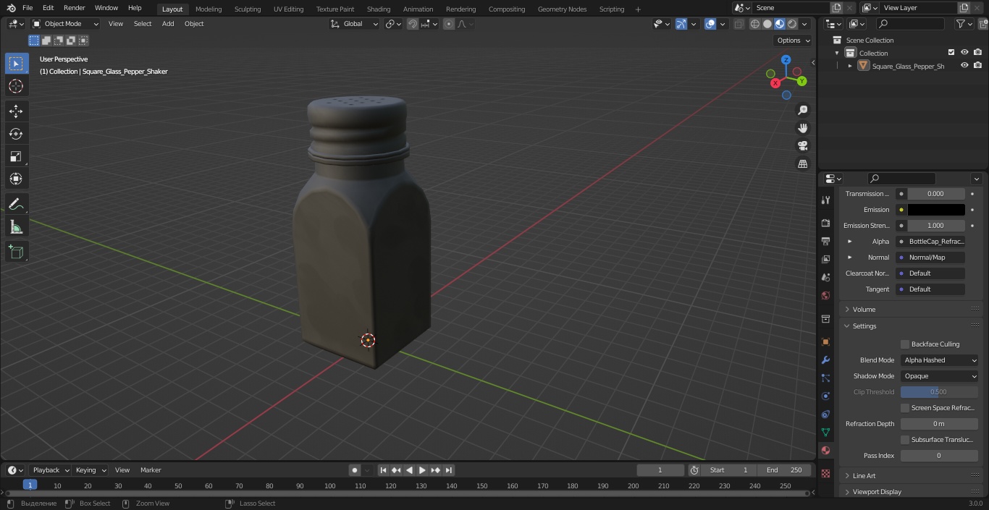The image size is (989, 510).
Task: Enable the Backface Culling checkbox
Action: 905,344
